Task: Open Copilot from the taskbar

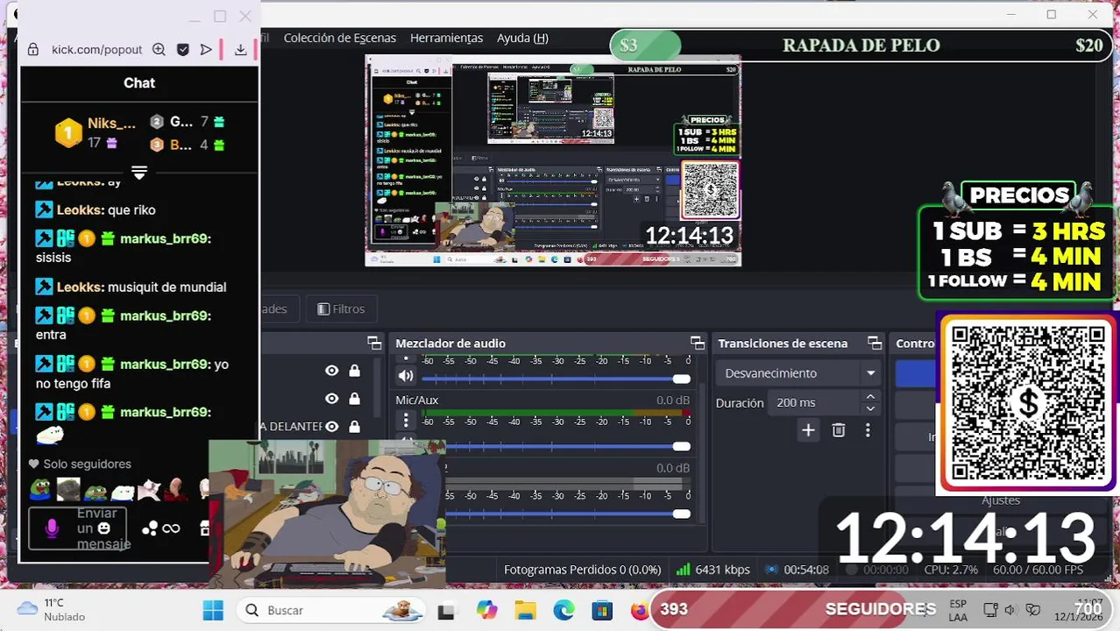Action: tap(486, 610)
